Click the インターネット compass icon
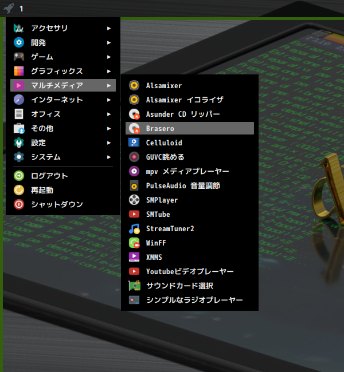This screenshot has width=344, height=372. [19, 100]
